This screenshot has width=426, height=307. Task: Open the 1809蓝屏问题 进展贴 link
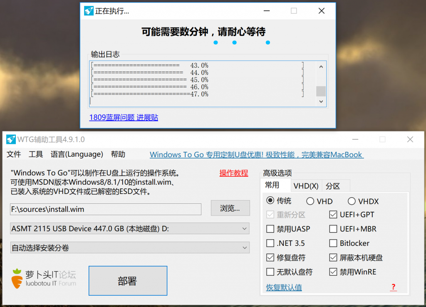(x=124, y=118)
